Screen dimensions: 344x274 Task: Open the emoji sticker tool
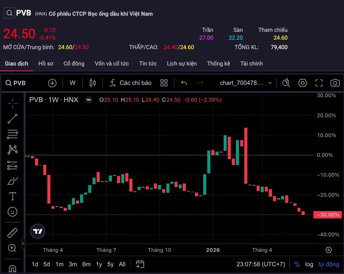point(13,212)
